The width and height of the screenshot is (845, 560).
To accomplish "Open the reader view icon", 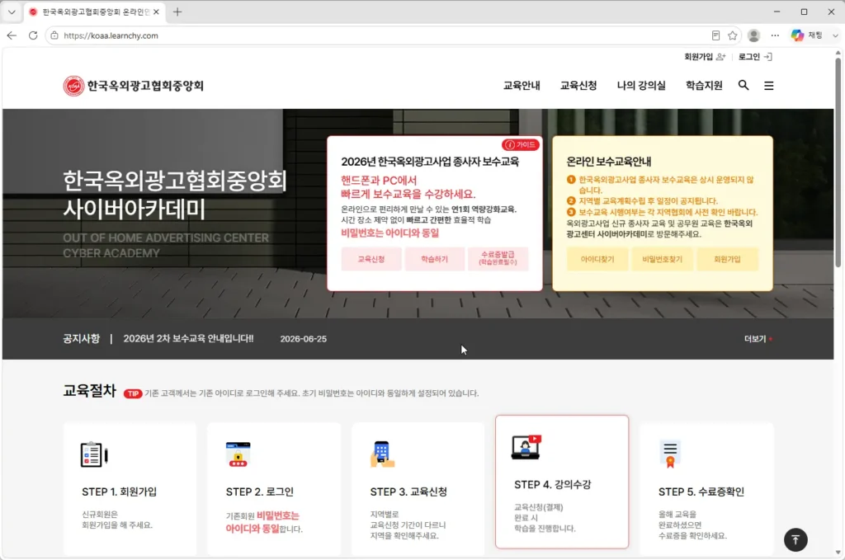I will tap(715, 35).
